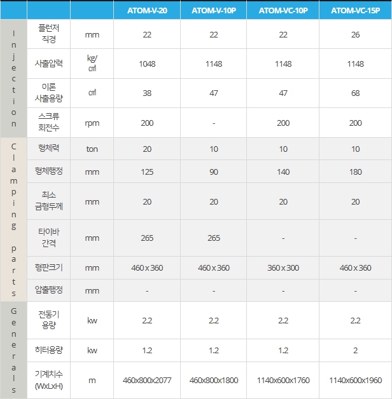Click the 140 clamping stroke value
This screenshot has height=399, width=392.
tap(283, 172)
